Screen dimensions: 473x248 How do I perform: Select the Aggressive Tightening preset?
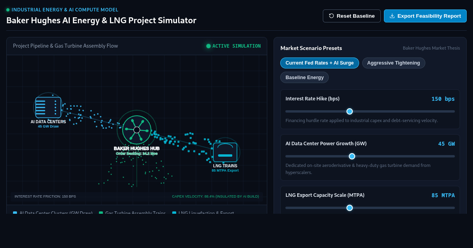click(x=394, y=63)
